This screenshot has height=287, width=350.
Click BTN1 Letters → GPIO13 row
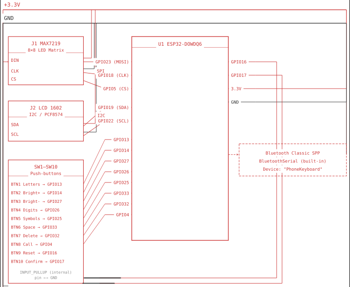coord(37,184)
